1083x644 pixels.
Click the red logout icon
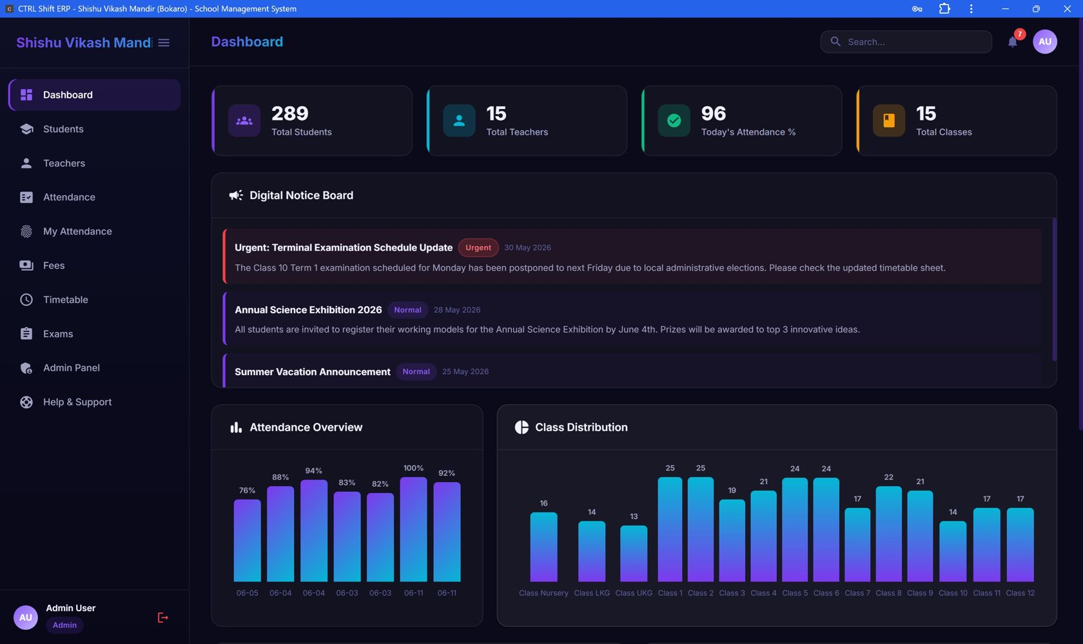point(163,618)
